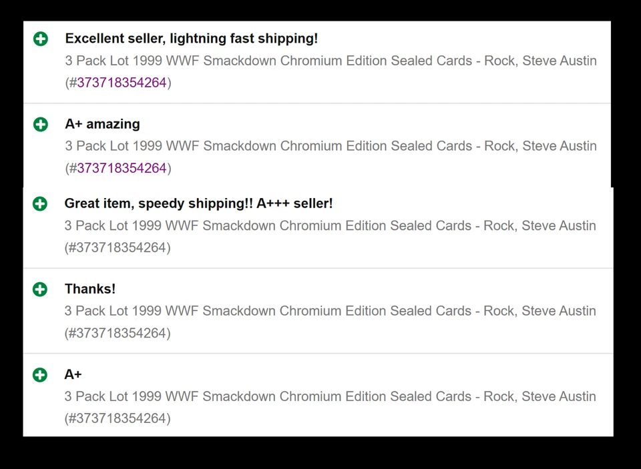This screenshot has width=641, height=469.
Task: Select the 'Excellent seller, lightning fast shipping!' feedback text
Action: [192, 38]
